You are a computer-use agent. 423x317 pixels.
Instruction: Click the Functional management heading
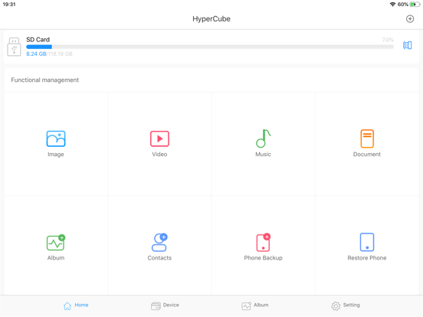(44, 80)
